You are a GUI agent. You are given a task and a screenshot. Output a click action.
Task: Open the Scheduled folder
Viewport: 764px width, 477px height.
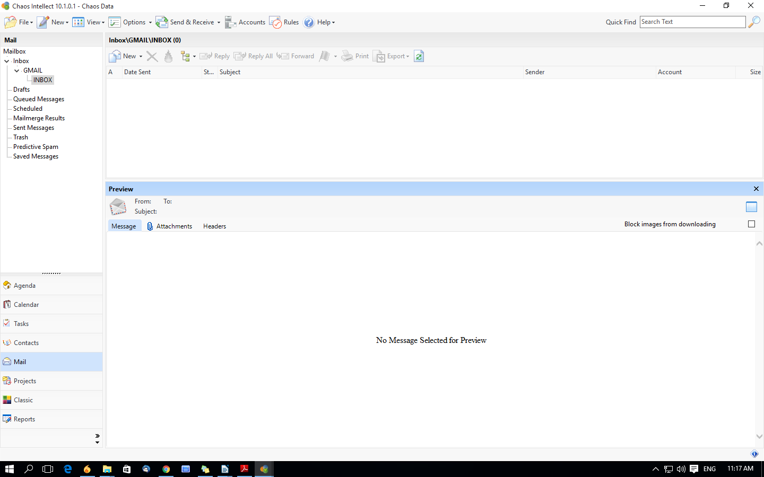pyautogui.click(x=28, y=109)
